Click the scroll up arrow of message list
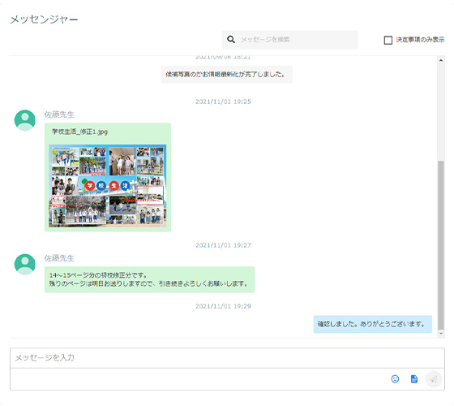This screenshot has height=406, width=454. 441,60
